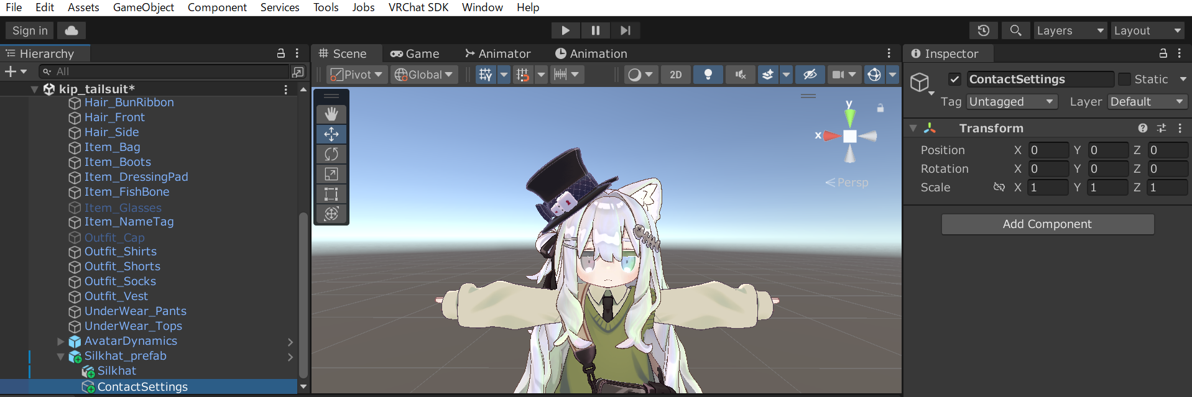
Task: Select the Rotate tool
Action: 331,154
